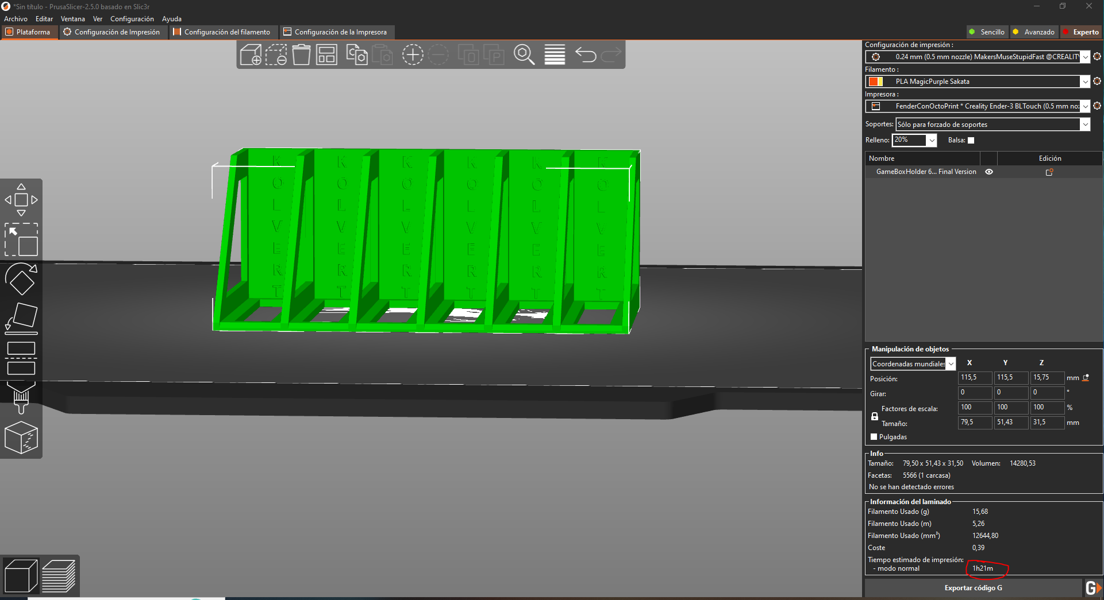Viewport: 1104px width, 600px height.
Task: Toggle visibility of GameBoxHolder object
Action: click(x=989, y=171)
